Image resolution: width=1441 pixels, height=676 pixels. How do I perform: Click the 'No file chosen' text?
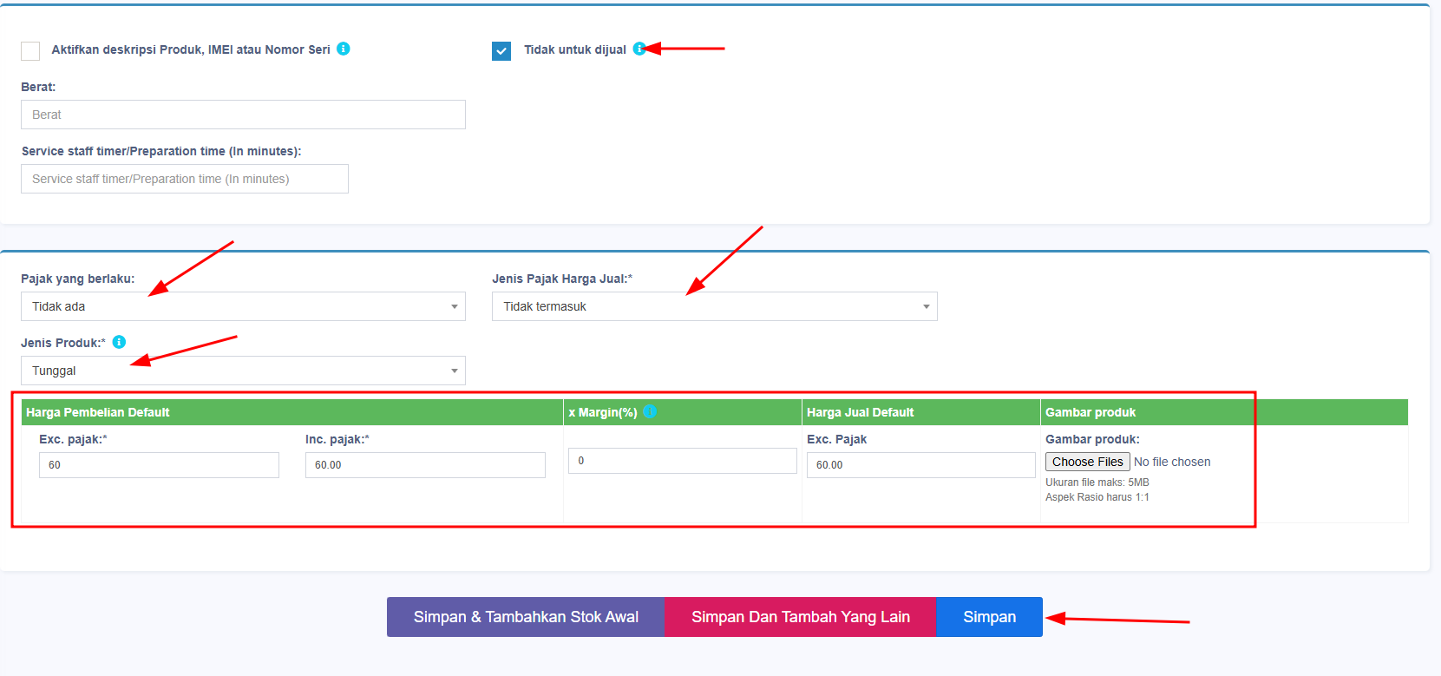1172,462
